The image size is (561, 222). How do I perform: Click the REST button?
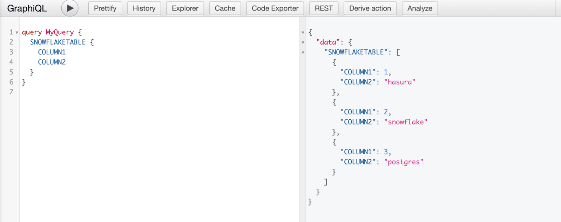point(324,8)
